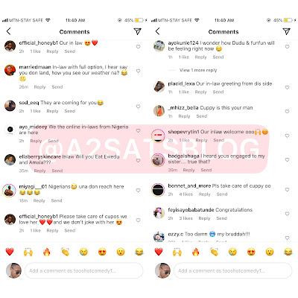The image size is (298, 298).
Task: Focus the left 'Add a comment as tooshotcomedy1' field
Action: coord(83,270)
